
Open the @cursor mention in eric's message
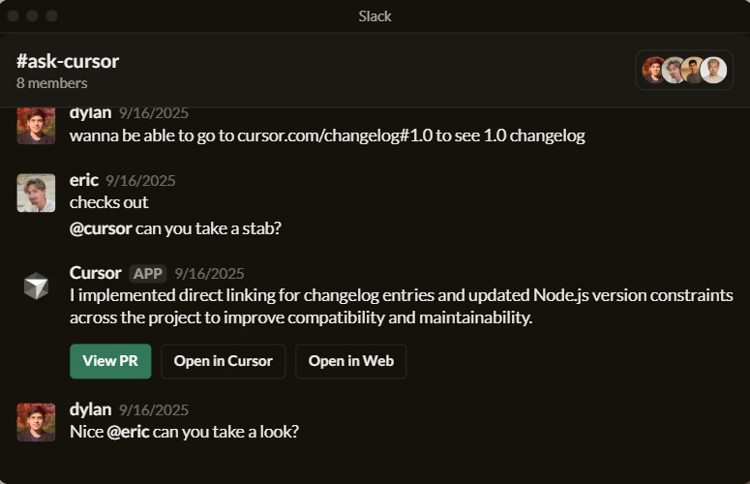pyautogui.click(x=101, y=228)
